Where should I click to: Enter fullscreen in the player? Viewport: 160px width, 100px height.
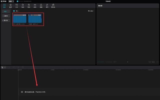pyautogui.click(x=157, y=62)
